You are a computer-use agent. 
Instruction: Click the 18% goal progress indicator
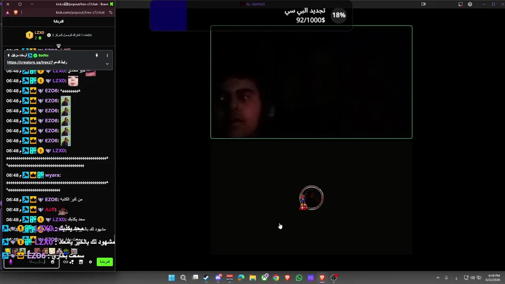coord(339,15)
